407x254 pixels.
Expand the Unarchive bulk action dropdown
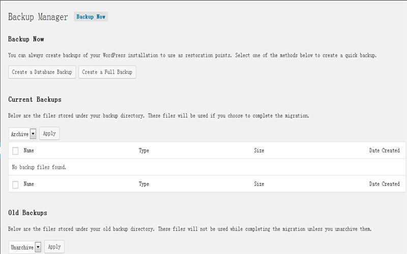coord(25,247)
